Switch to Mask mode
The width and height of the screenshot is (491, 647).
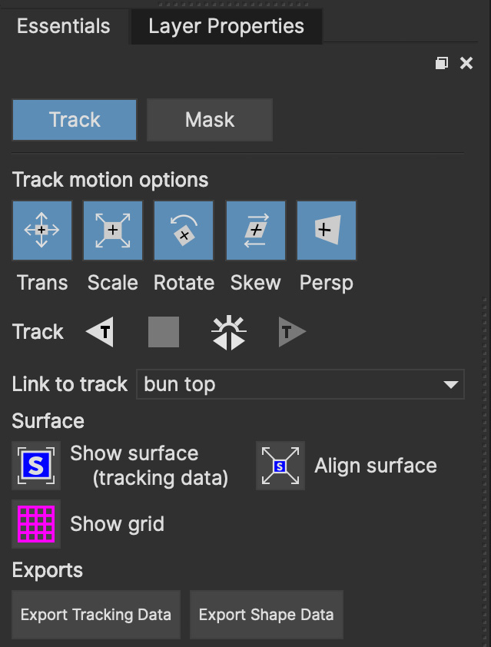click(x=210, y=120)
